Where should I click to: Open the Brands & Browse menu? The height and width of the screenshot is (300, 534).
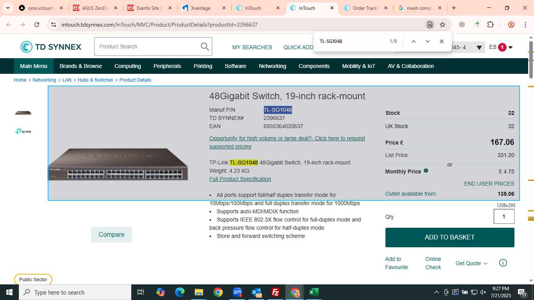[x=81, y=66]
